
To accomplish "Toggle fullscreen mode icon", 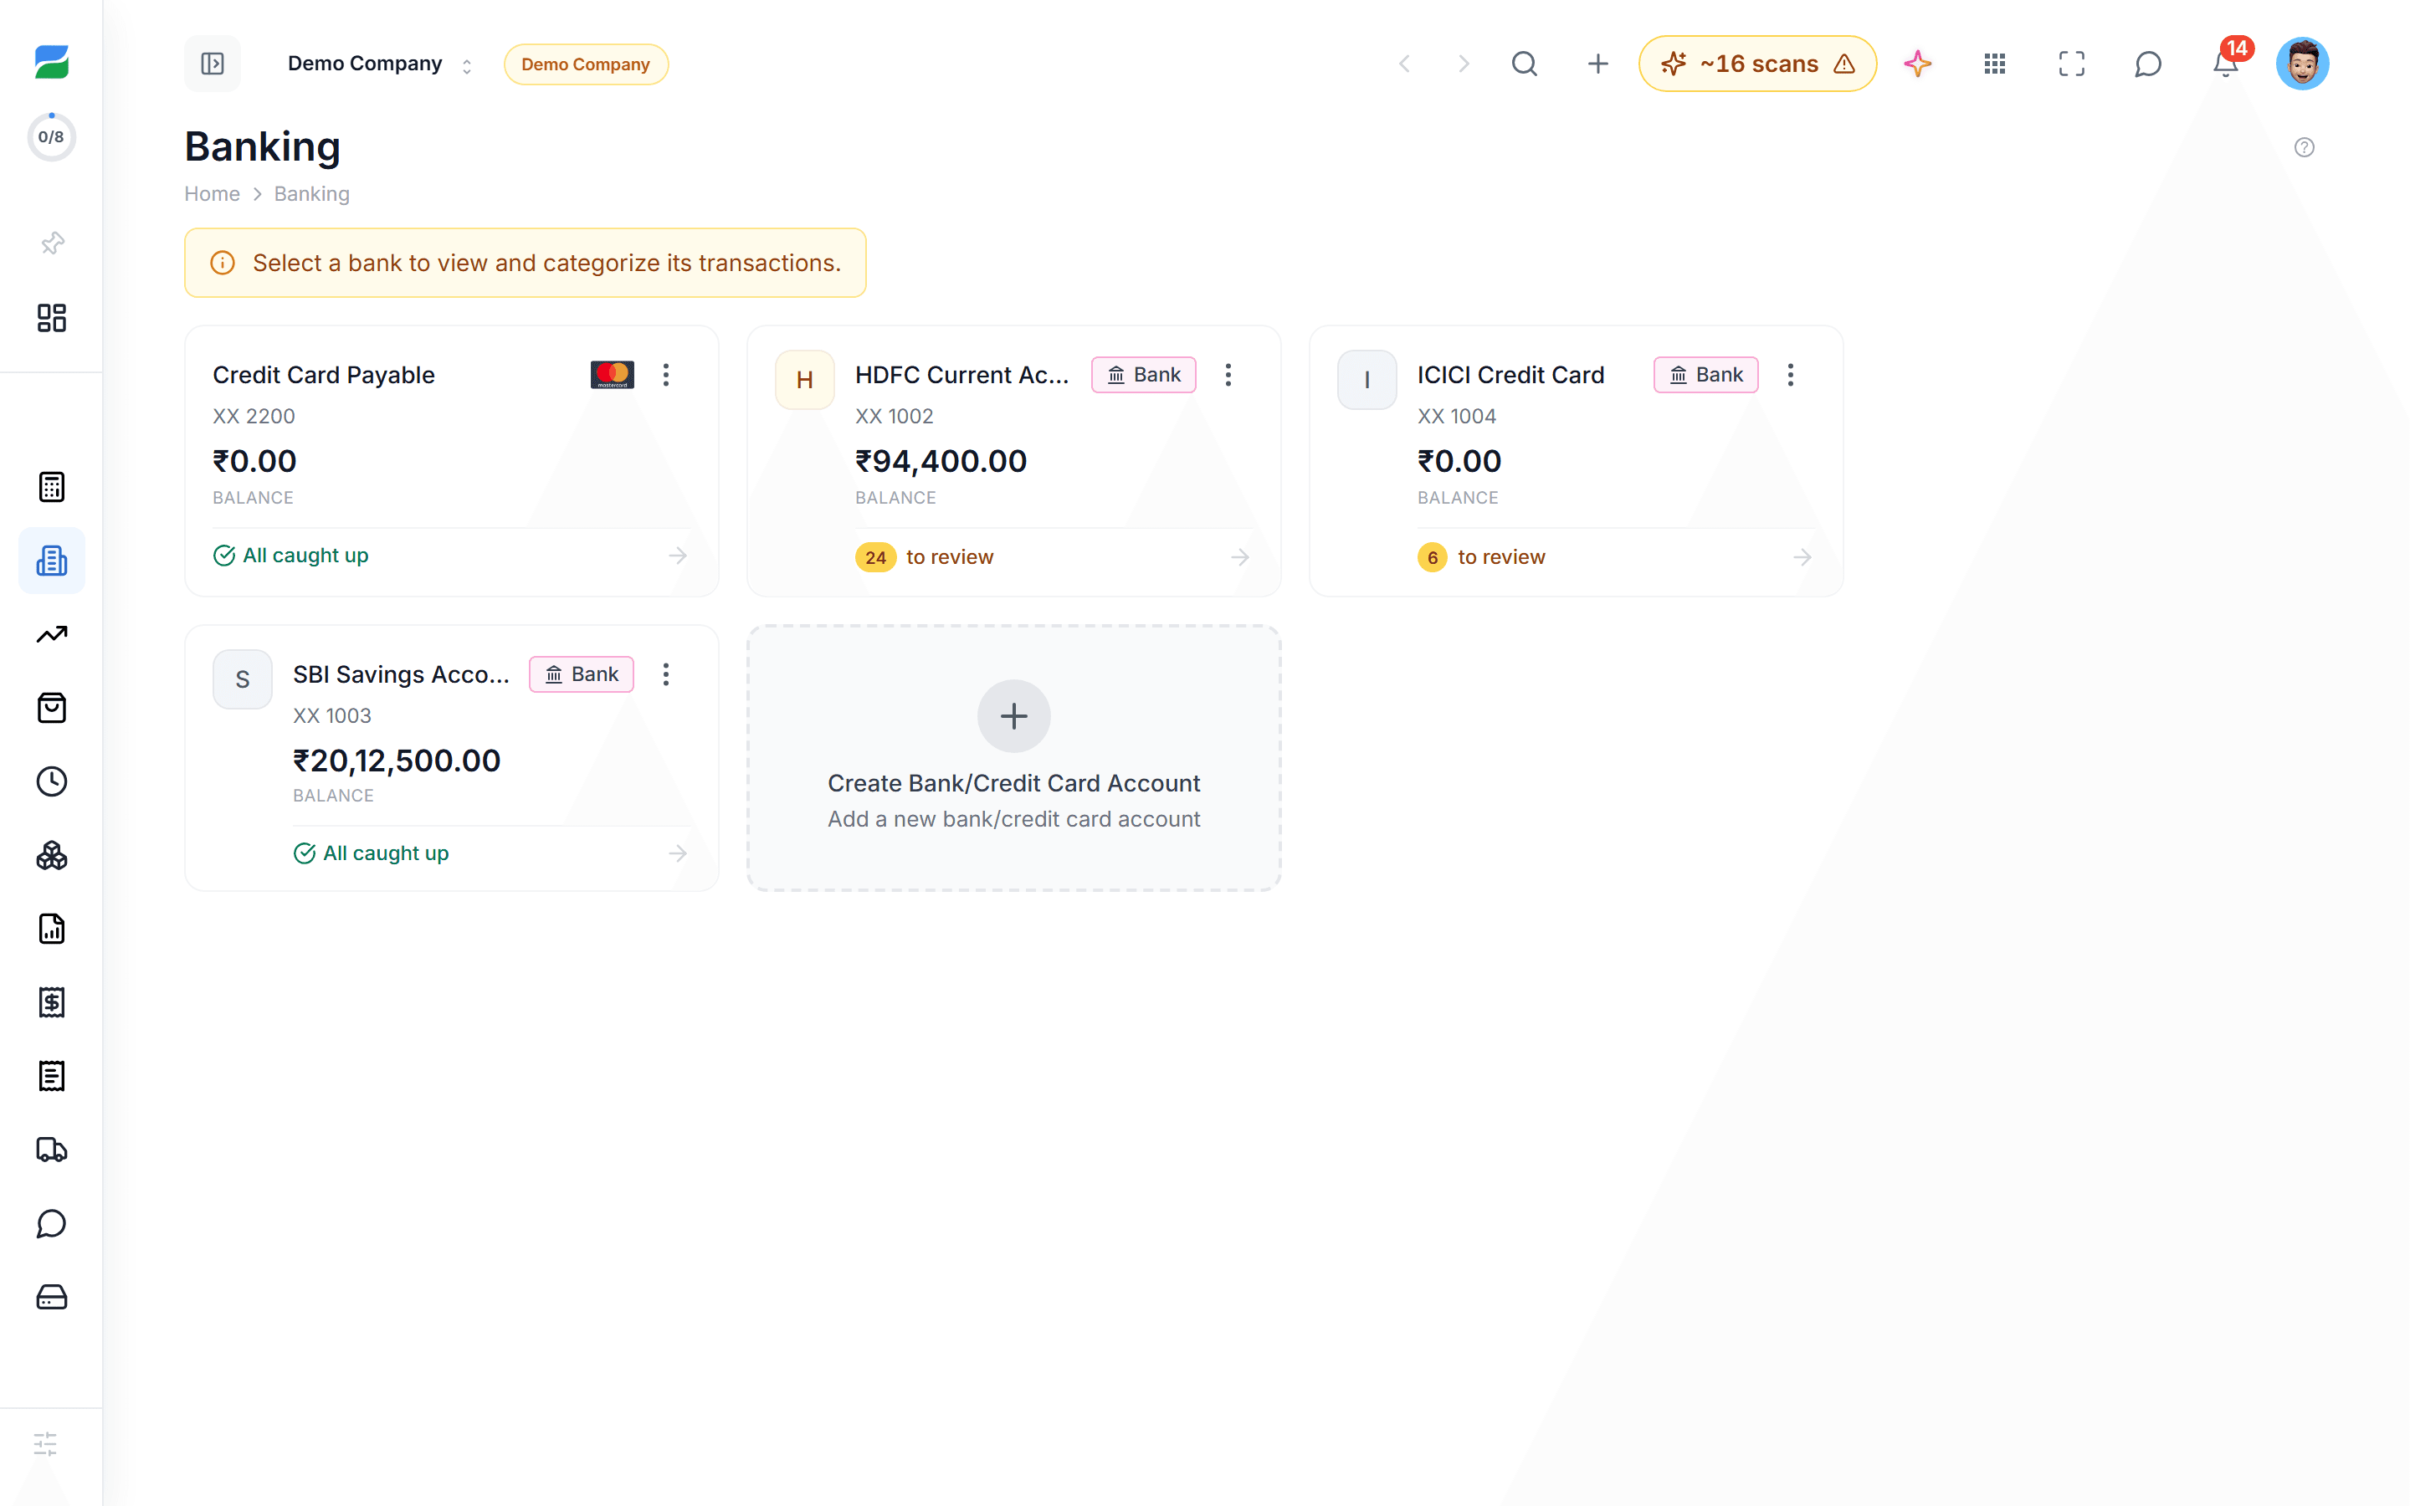I will tap(2071, 64).
